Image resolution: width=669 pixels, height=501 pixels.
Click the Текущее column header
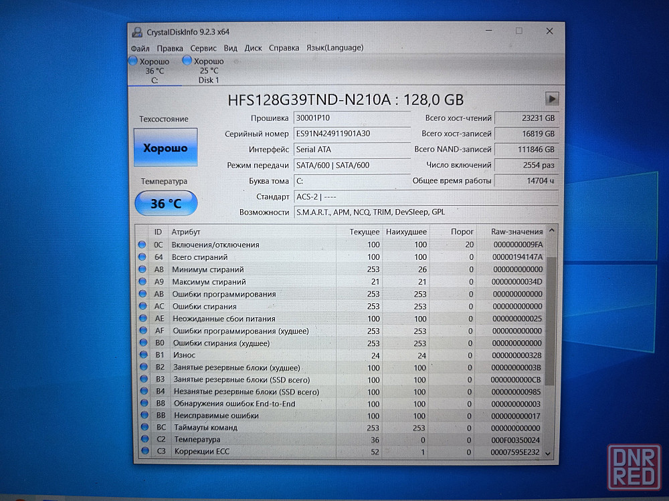(x=359, y=232)
